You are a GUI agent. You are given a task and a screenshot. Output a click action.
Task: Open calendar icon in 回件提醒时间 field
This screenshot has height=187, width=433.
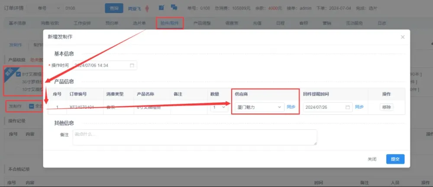347,107
